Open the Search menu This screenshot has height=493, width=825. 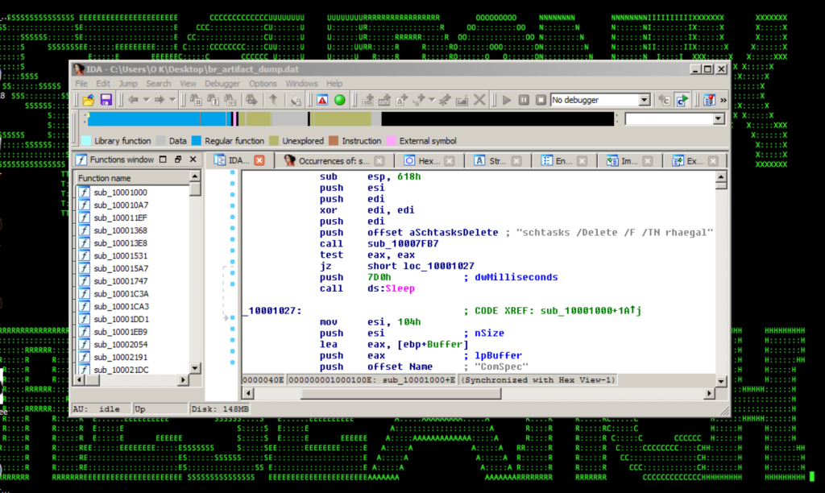coord(158,83)
